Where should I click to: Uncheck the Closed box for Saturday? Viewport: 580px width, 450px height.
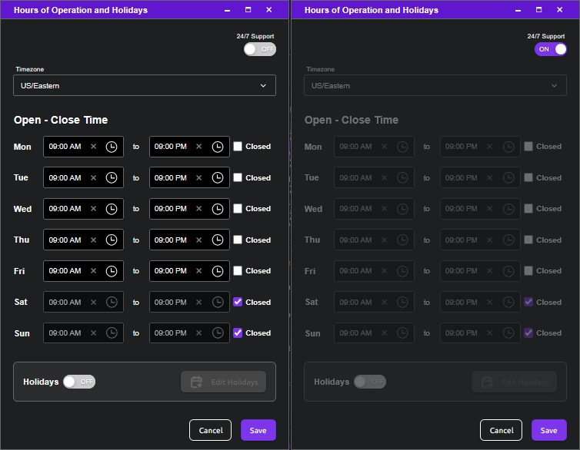(x=238, y=302)
